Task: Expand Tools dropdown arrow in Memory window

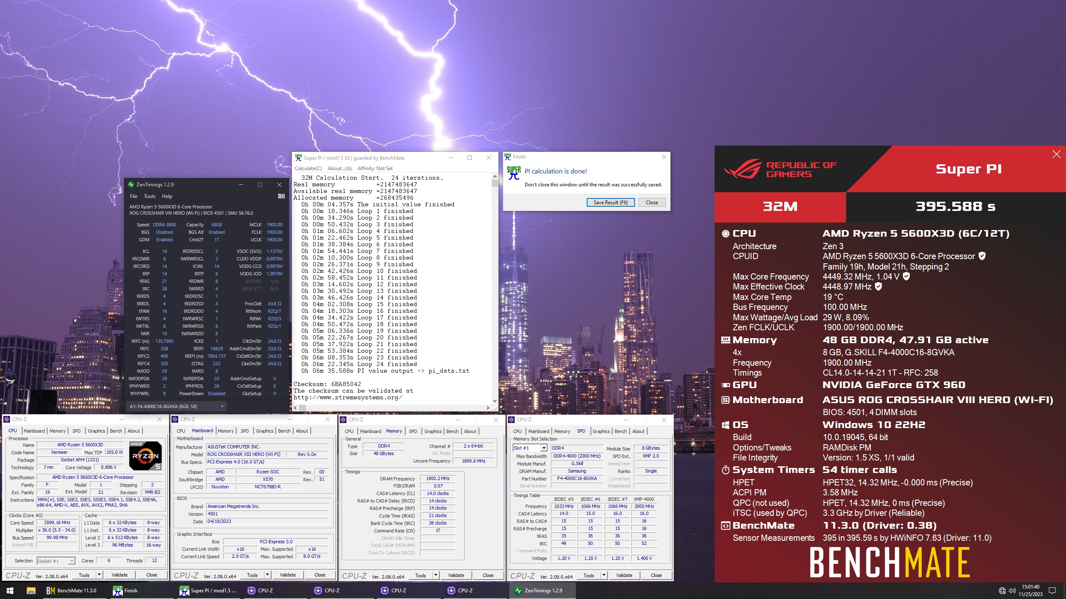Action: pos(436,575)
